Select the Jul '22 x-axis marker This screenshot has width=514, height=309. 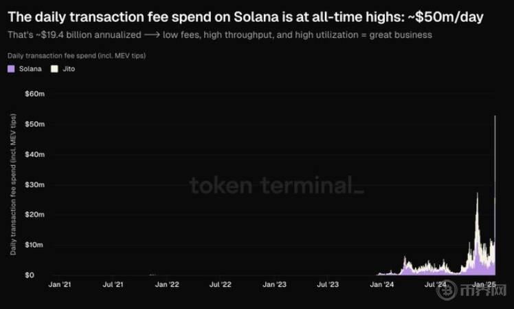(x=221, y=284)
